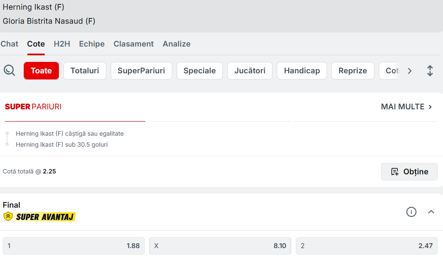Click the search magnifier icon
This screenshot has height=256, width=443.
[9, 70]
